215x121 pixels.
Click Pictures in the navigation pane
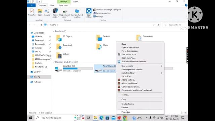pyautogui.click(x=38, y=48)
